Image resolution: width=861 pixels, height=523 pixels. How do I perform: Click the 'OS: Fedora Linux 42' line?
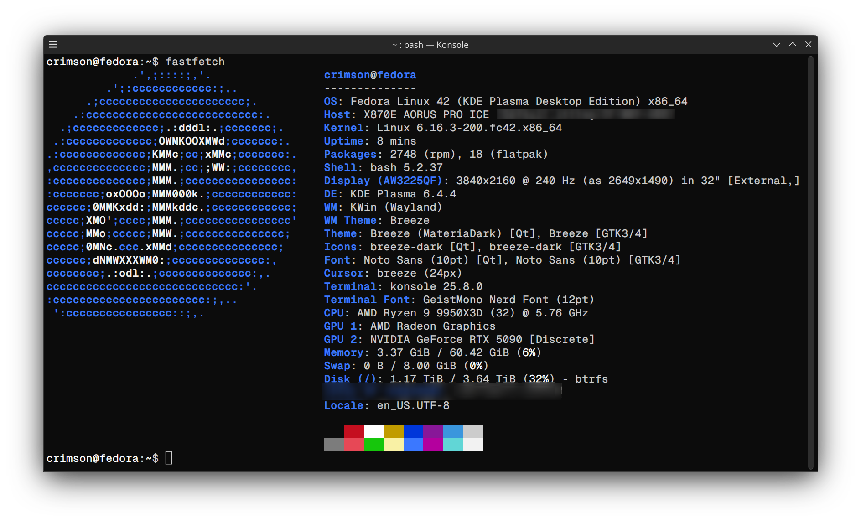tap(506, 101)
